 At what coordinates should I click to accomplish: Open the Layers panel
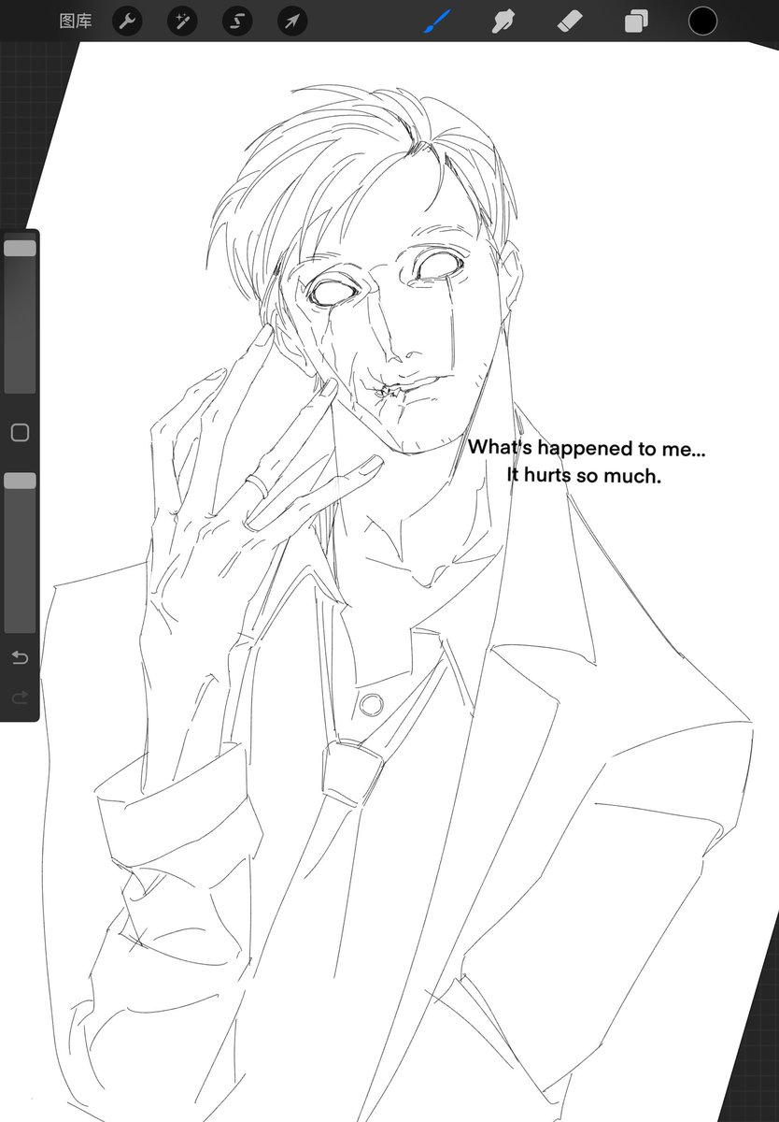[x=637, y=21]
